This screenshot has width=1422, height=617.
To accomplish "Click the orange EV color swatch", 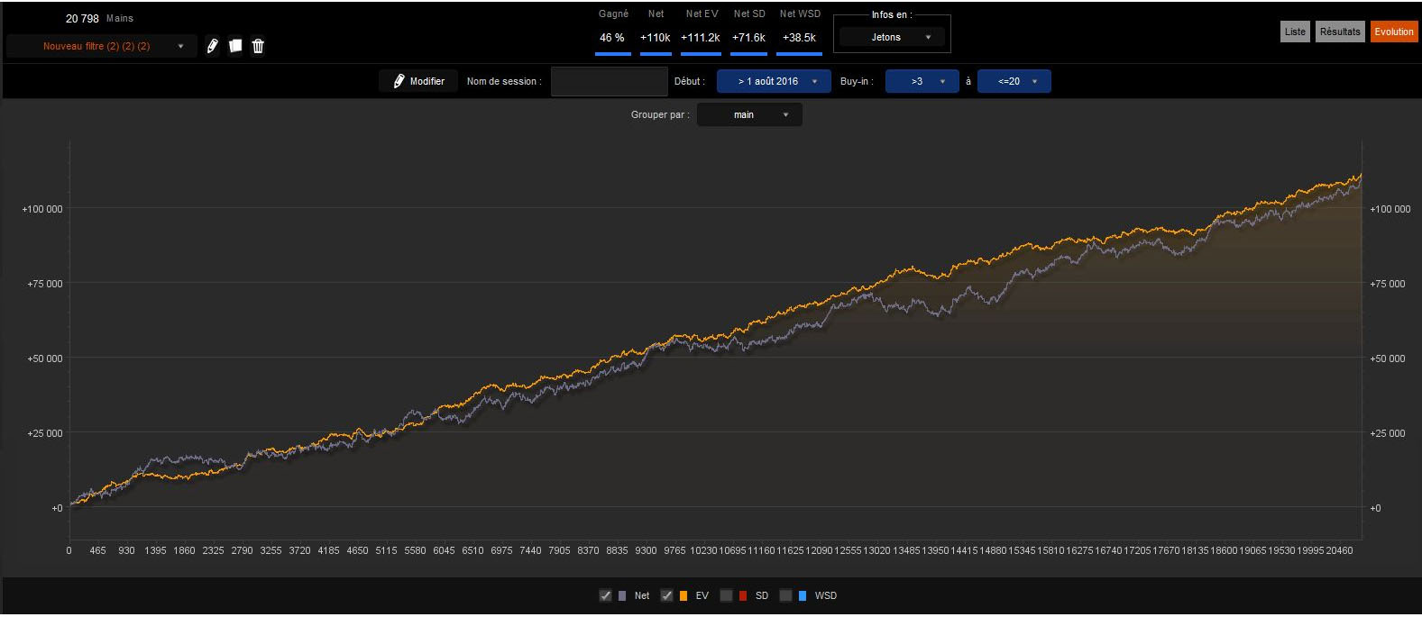I will point(683,595).
